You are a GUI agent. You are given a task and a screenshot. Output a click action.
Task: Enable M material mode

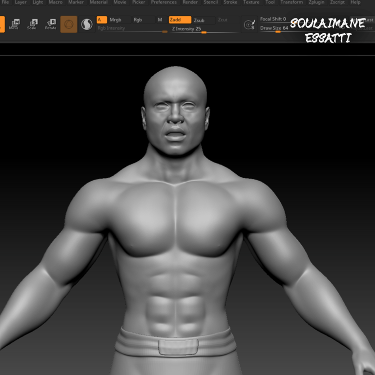click(160, 20)
